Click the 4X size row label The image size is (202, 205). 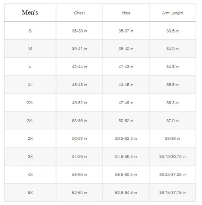[x=30, y=174]
